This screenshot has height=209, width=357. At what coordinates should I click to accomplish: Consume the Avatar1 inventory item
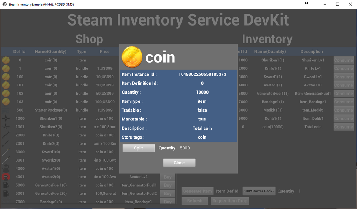[344, 85]
